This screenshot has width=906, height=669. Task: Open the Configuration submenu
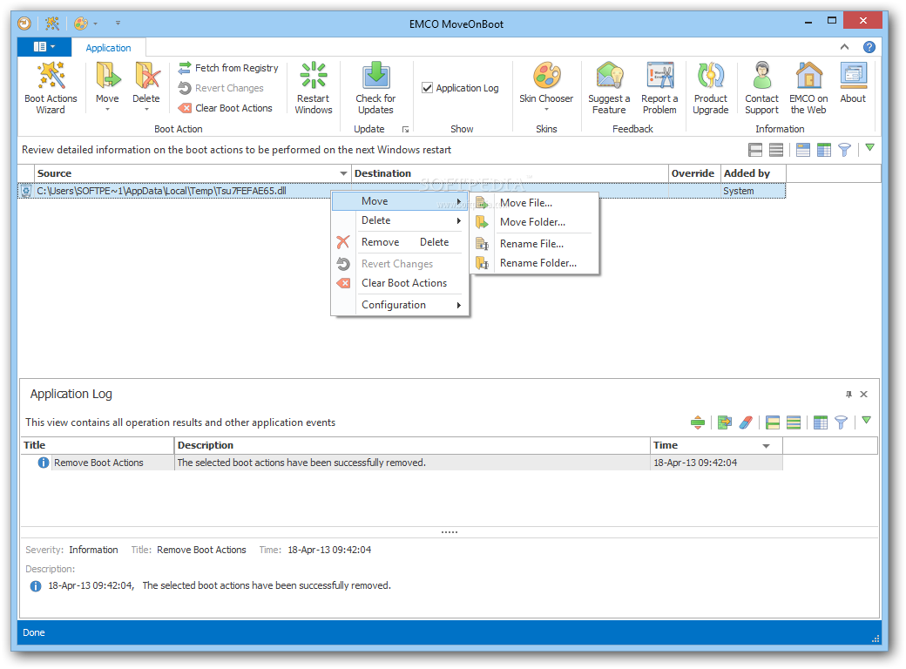point(400,305)
